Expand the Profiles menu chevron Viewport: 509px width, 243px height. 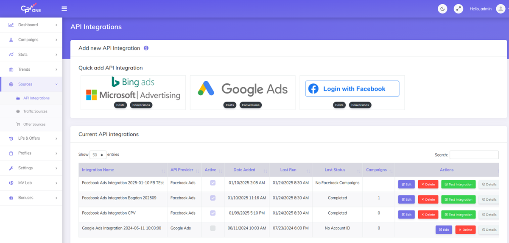56,153
